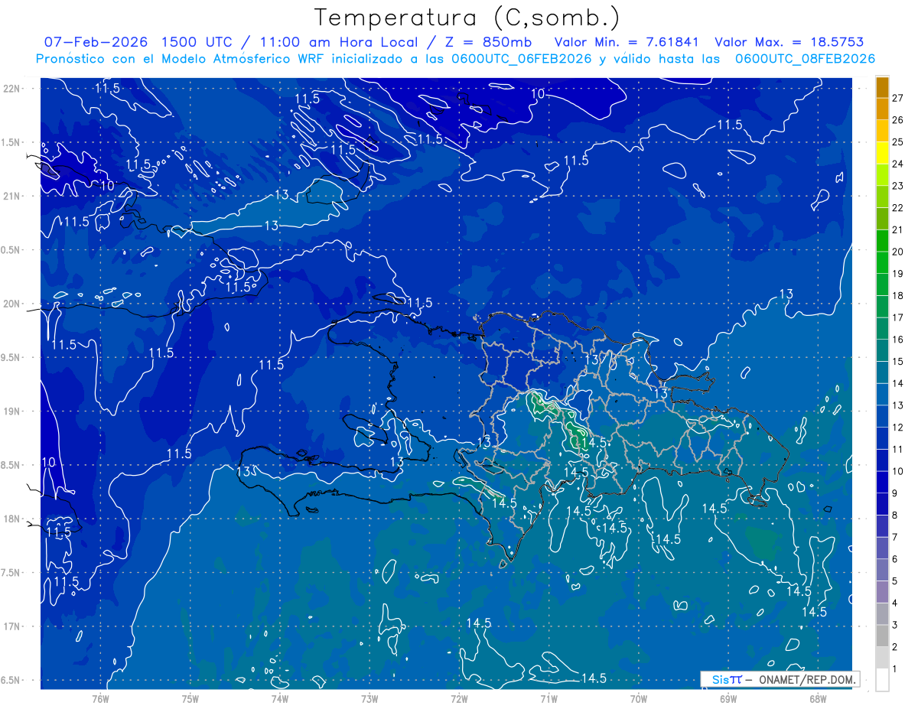Image resolution: width=918 pixels, height=709 pixels.
Task: Click the "21N" latitude label
Action: pos(13,196)
